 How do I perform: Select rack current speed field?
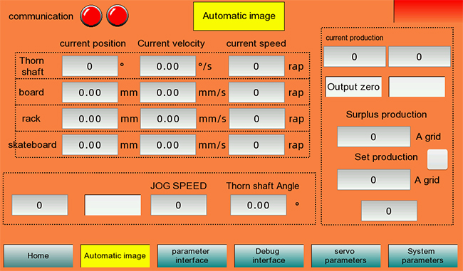[256, 119]
